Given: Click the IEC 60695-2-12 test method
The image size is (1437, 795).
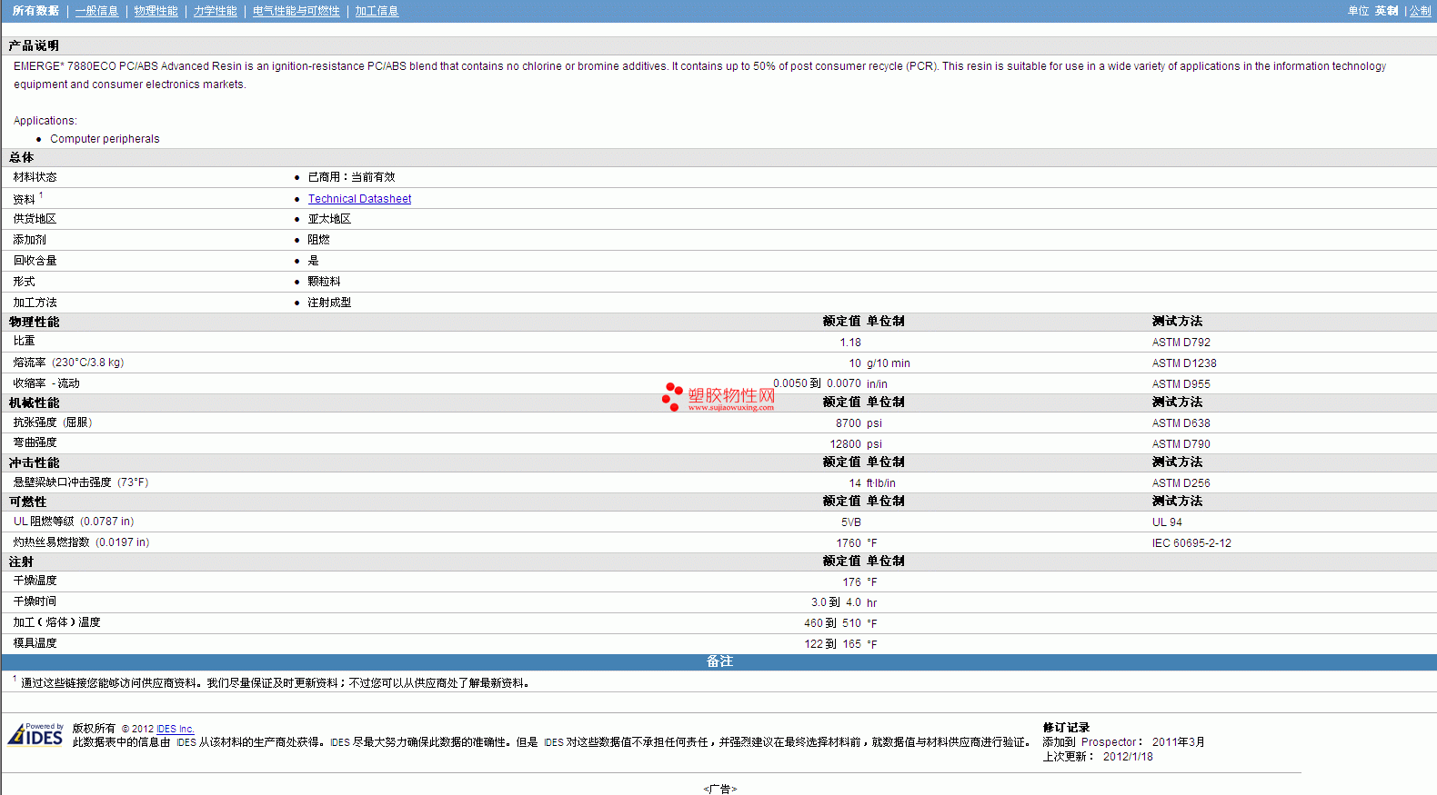Looking at the screenshot, I should [1191, 543].
